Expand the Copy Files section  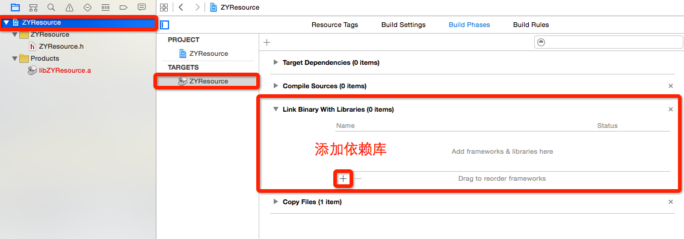click(276, 202)
